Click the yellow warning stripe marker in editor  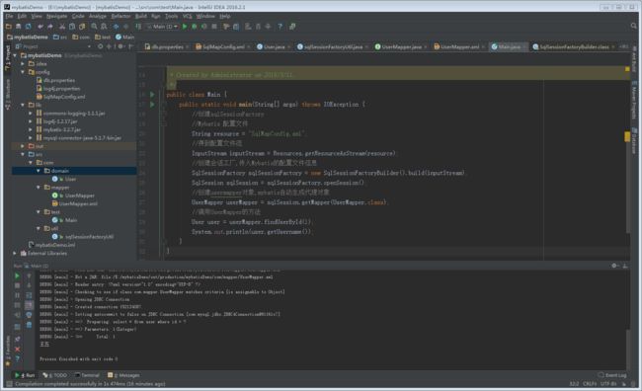click(627, 137)
